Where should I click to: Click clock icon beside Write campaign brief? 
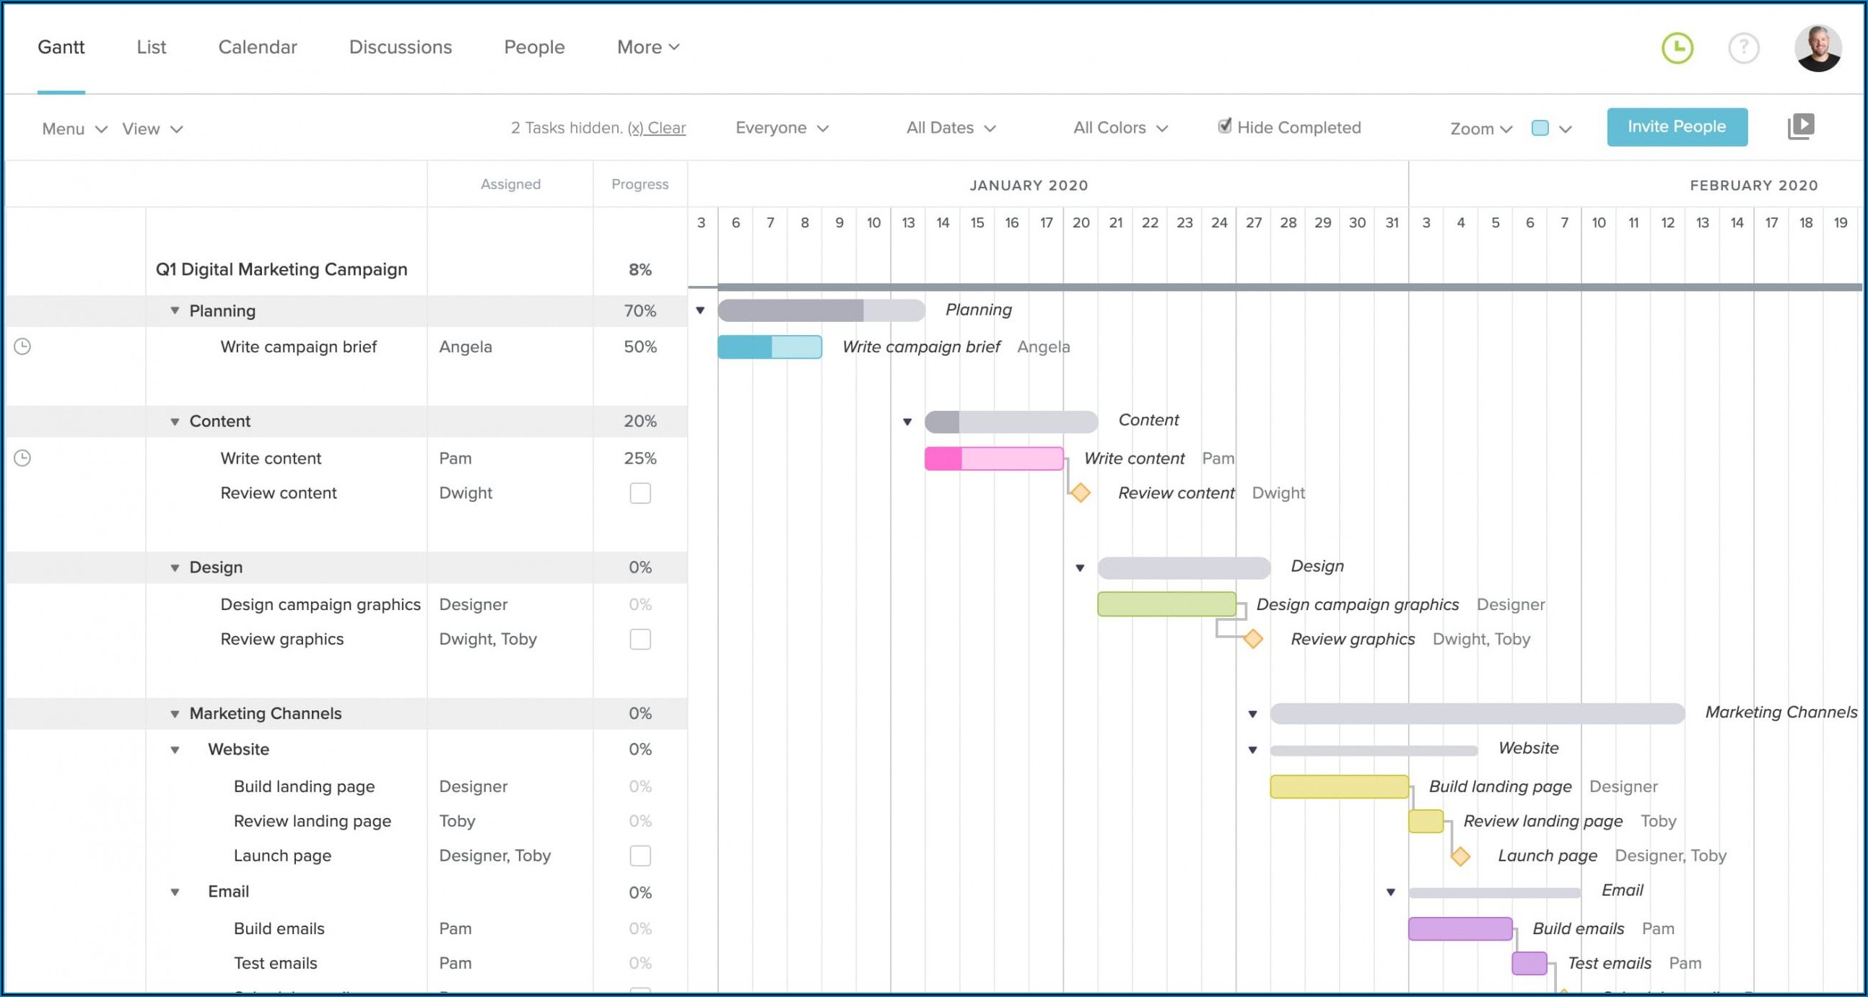pos(22,347)
